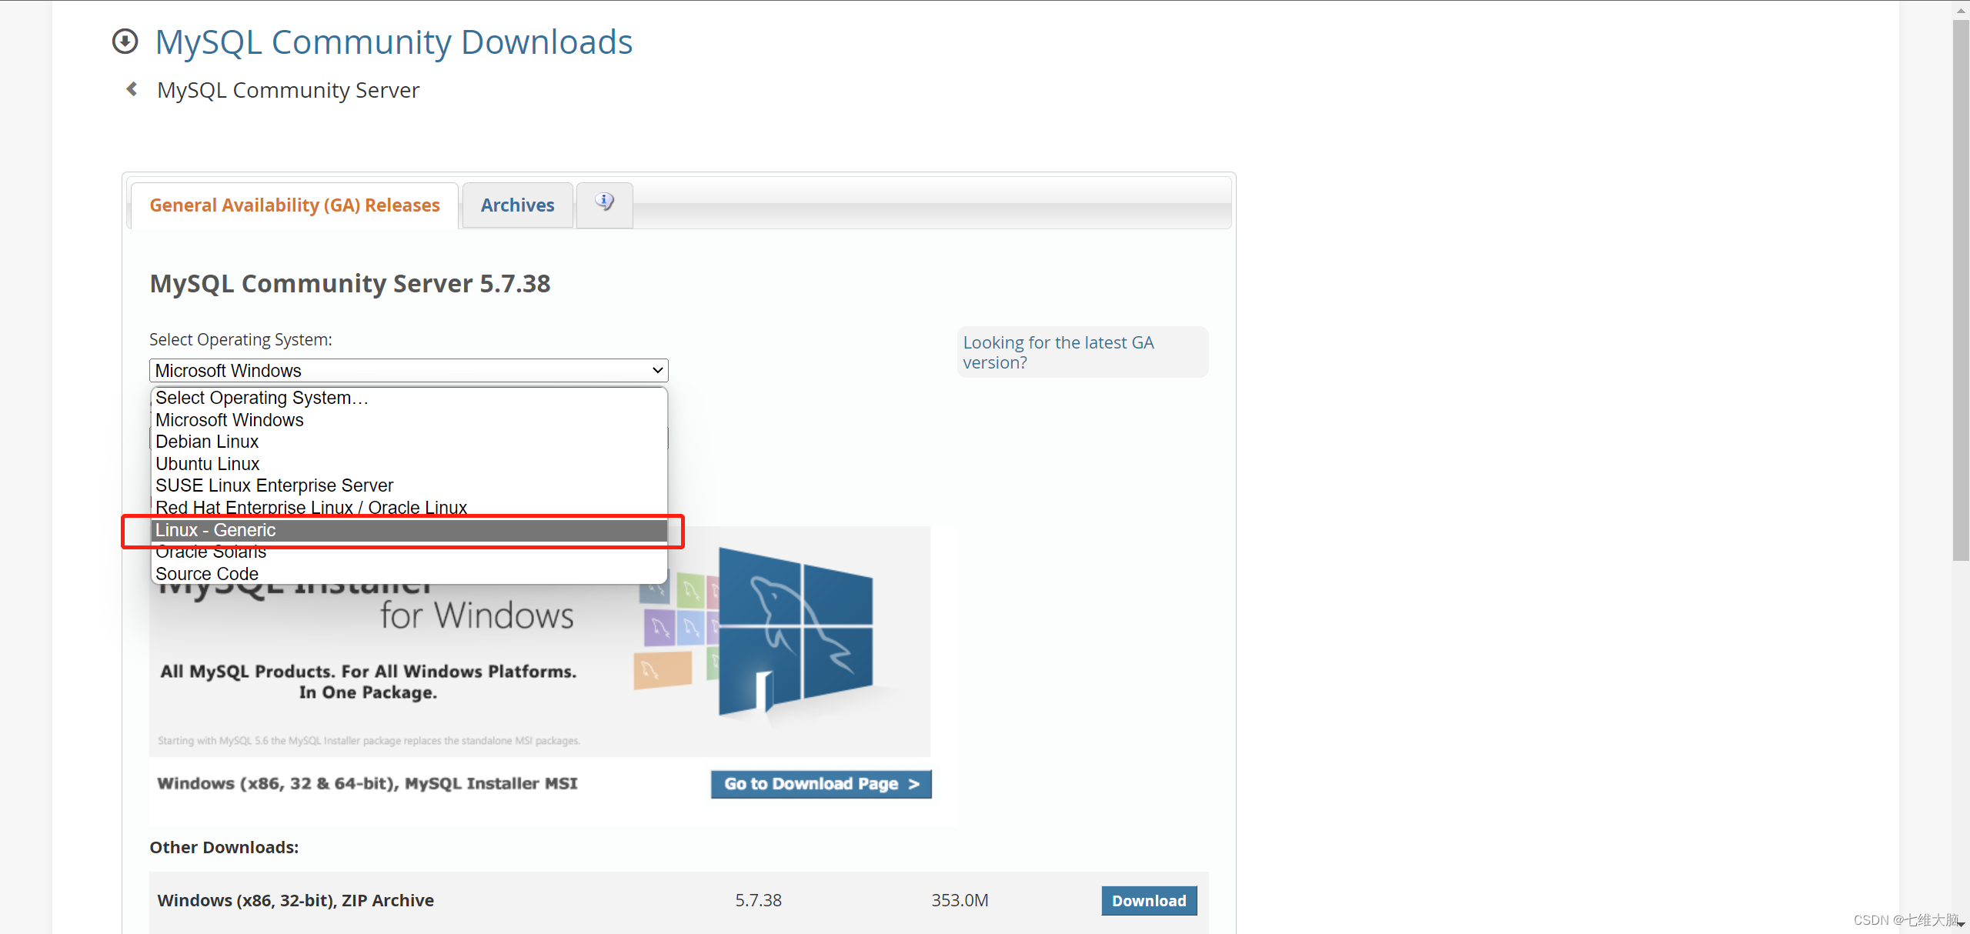
Task: Select the 'Select Operating System…' placeholder option
Action: [x=262, y=398]
